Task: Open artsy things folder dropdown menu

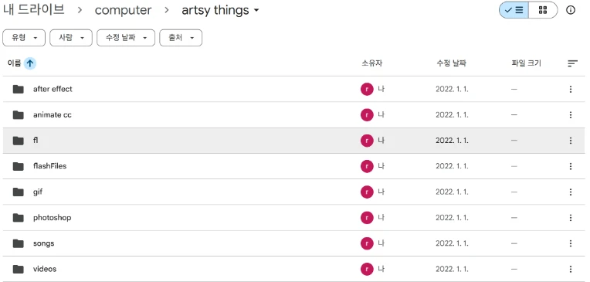Action: pyautogui.click(x=256, y=10)
